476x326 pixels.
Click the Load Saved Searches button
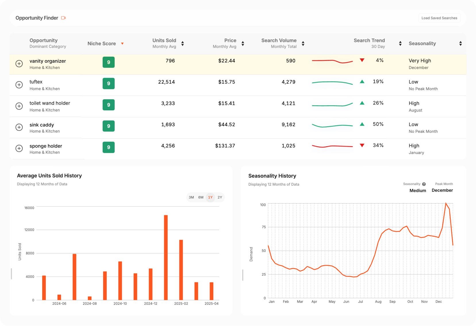pyautogui.click(x=439, y=18)
